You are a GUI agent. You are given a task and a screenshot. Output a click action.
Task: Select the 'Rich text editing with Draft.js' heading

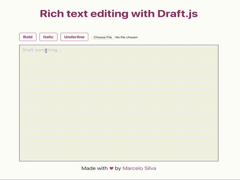tap(119, 14)
